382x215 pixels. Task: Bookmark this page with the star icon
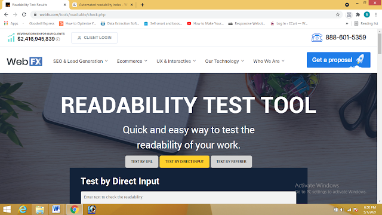(338, 14)
